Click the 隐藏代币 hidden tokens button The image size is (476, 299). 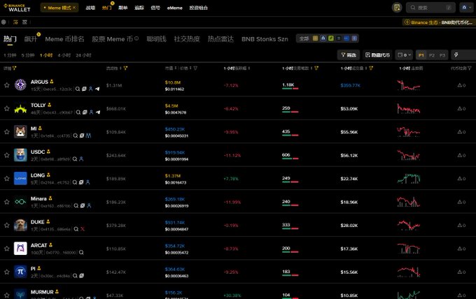(377, 54)
